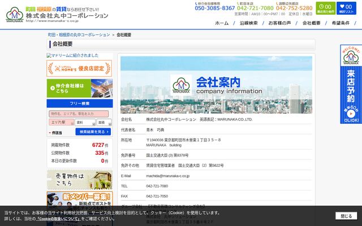The height and width of the screenshot is (226, 362).
Task: Call the 050-3085-8367 broker number
Action: pyautogui.click(x=215, y=8)
